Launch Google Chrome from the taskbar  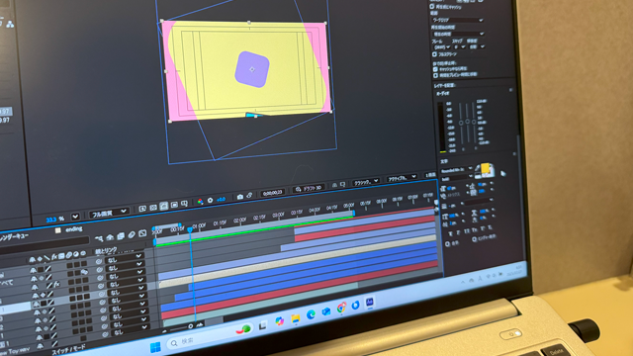(x=341, y=308)
